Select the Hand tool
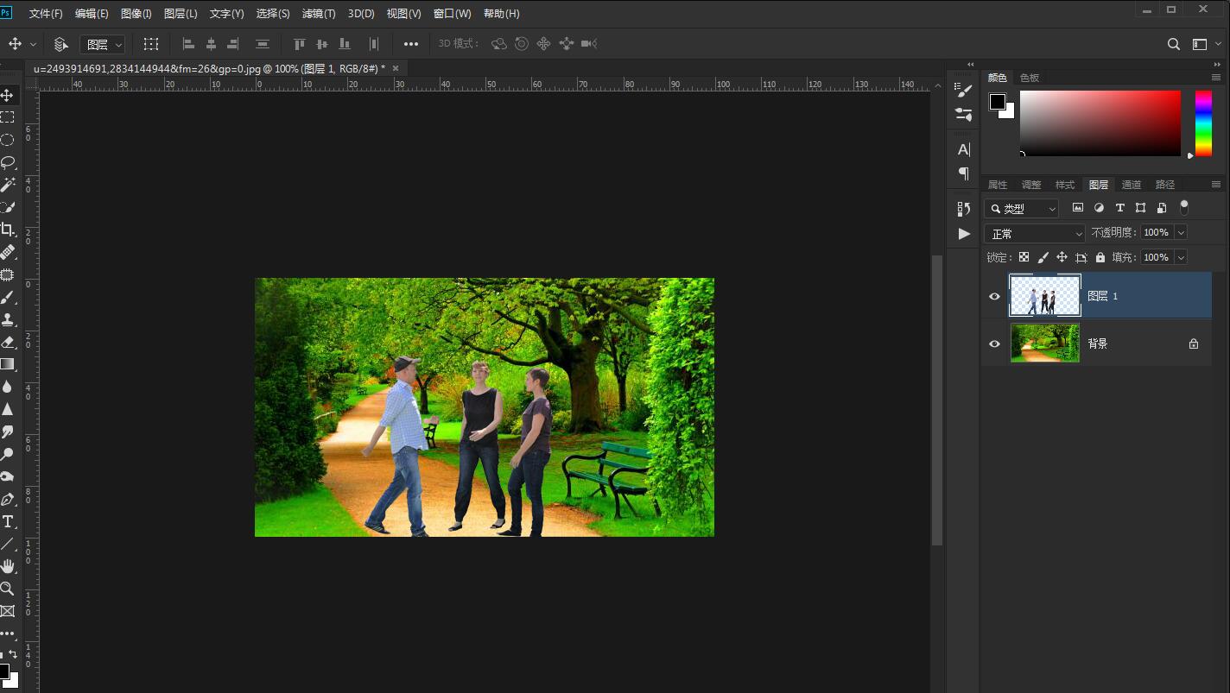1230x693 pixels. [x=8, y=566]
